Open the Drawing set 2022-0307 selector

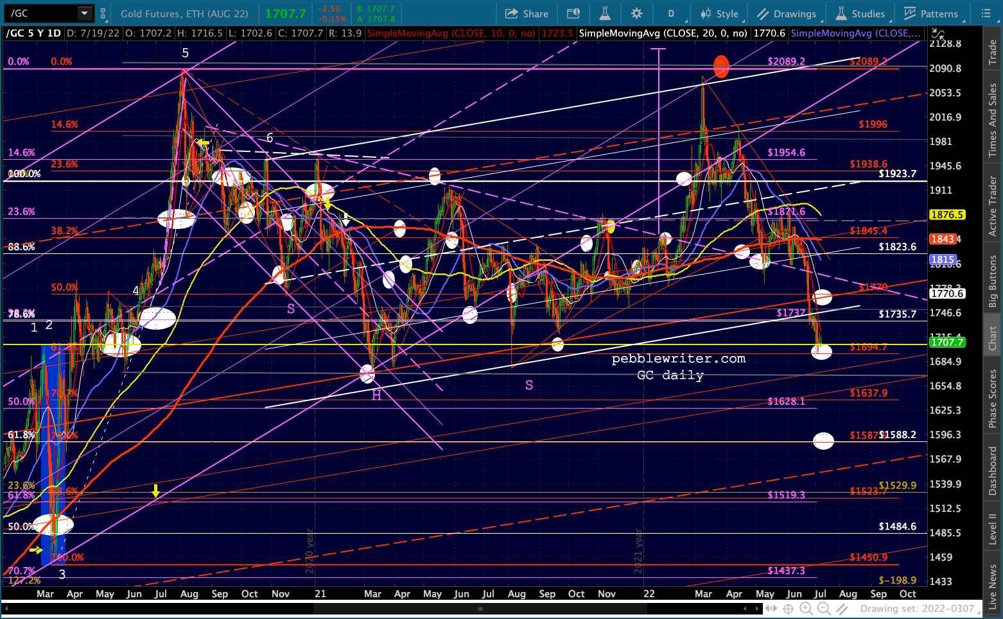coord(917,609)
